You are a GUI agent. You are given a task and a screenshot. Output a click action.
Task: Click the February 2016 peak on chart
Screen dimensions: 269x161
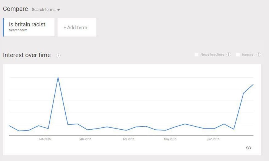click(58, 77)
